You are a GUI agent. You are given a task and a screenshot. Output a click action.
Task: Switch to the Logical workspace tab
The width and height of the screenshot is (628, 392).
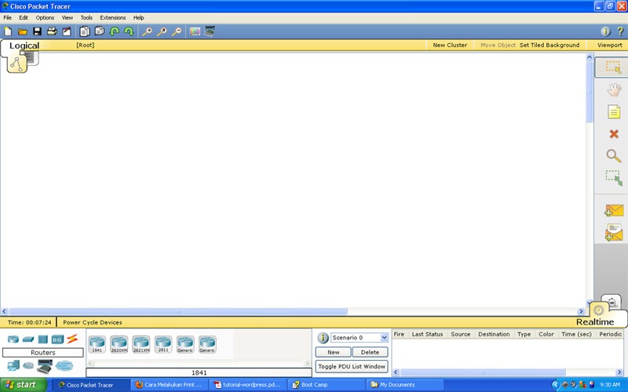24,45
